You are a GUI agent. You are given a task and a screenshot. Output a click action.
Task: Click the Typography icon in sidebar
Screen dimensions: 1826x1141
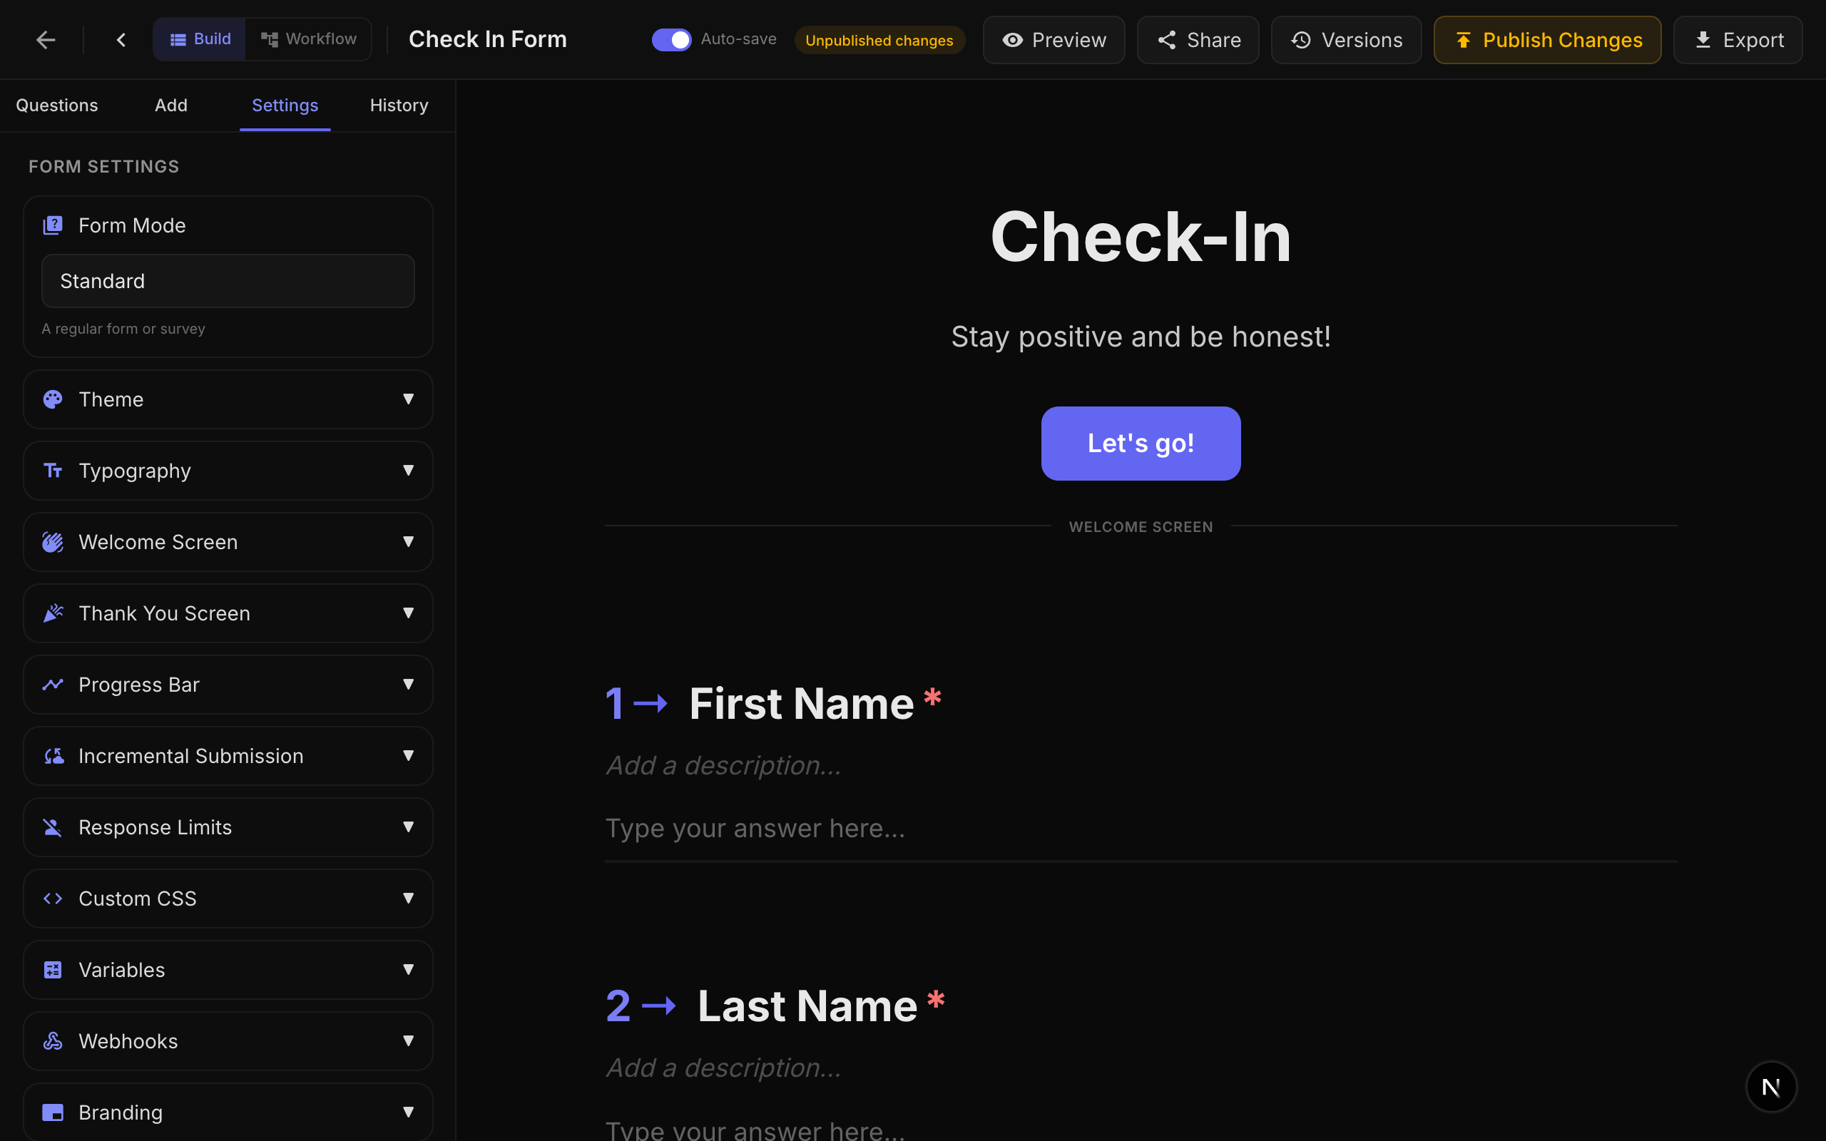[53, 470]
